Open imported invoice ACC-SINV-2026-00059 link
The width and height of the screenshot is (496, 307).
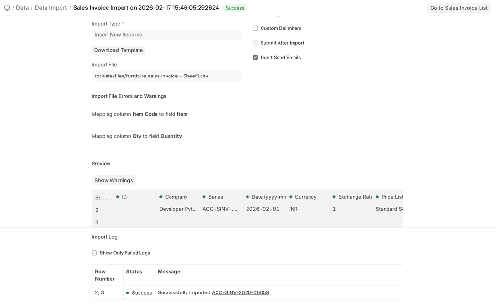point(240,293)
